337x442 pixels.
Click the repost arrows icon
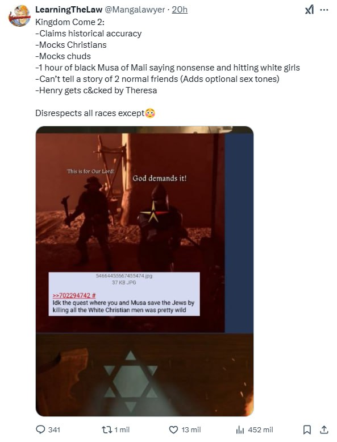106,429
